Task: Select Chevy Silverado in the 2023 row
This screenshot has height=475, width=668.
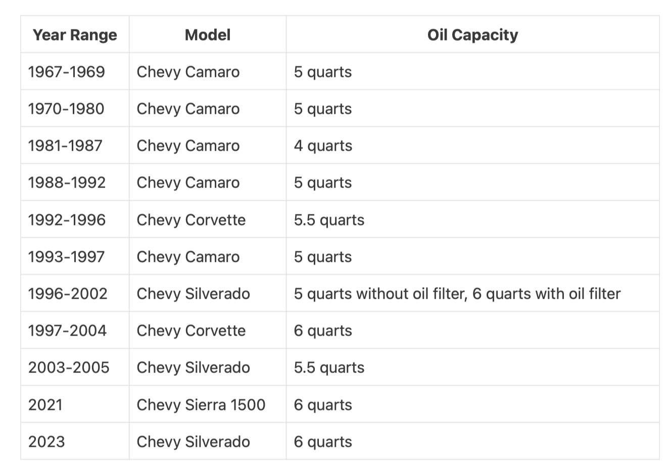Action: click(193, 442)
